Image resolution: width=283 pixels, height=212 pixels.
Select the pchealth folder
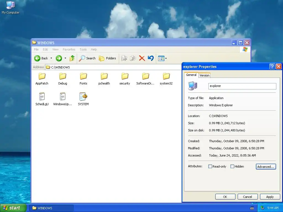[x=104, y=79]
